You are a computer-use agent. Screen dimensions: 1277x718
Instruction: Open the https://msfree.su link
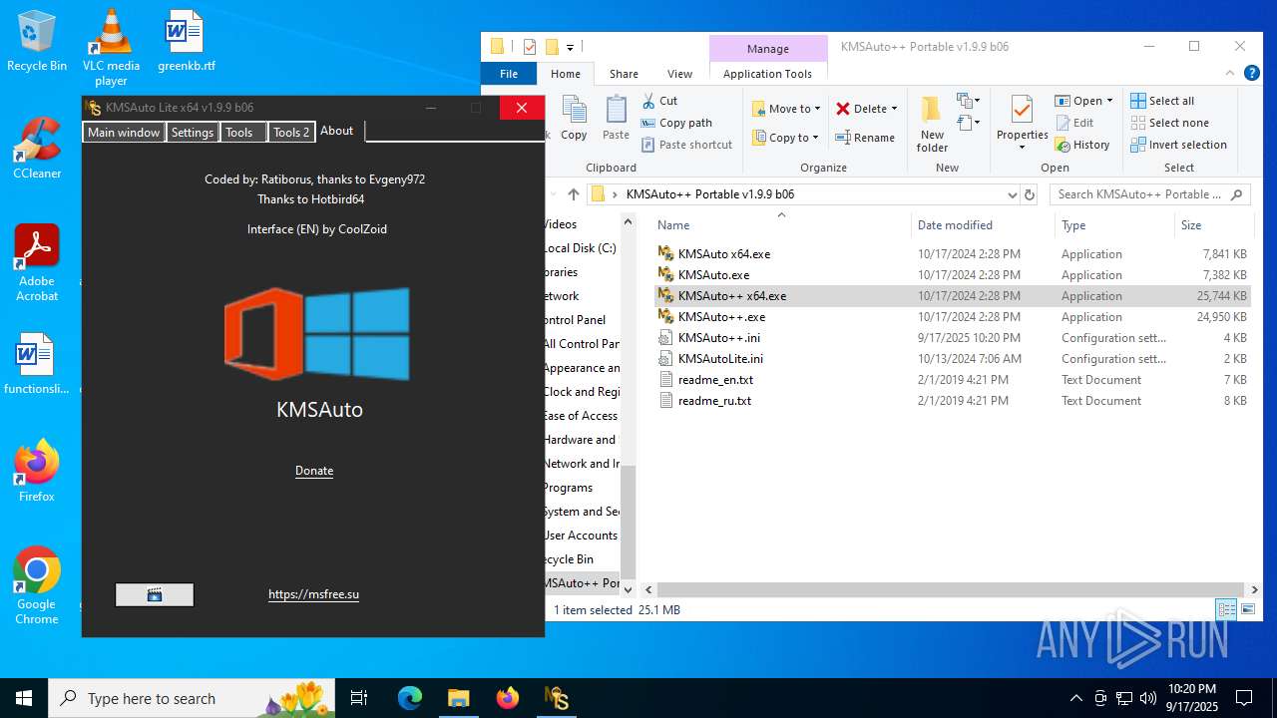point(313,594)
